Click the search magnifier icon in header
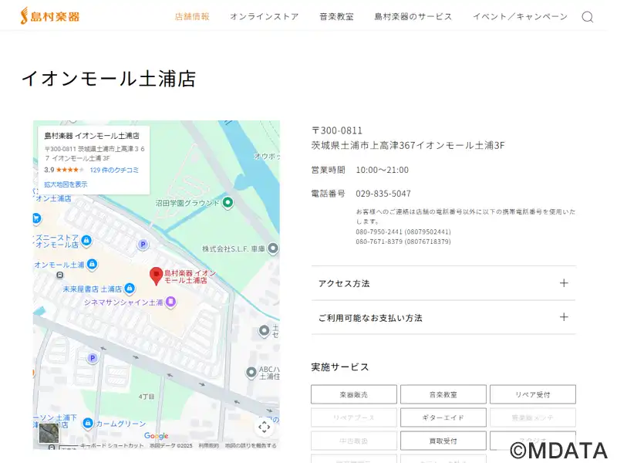 pyautogui.click(x=588, y=17)
